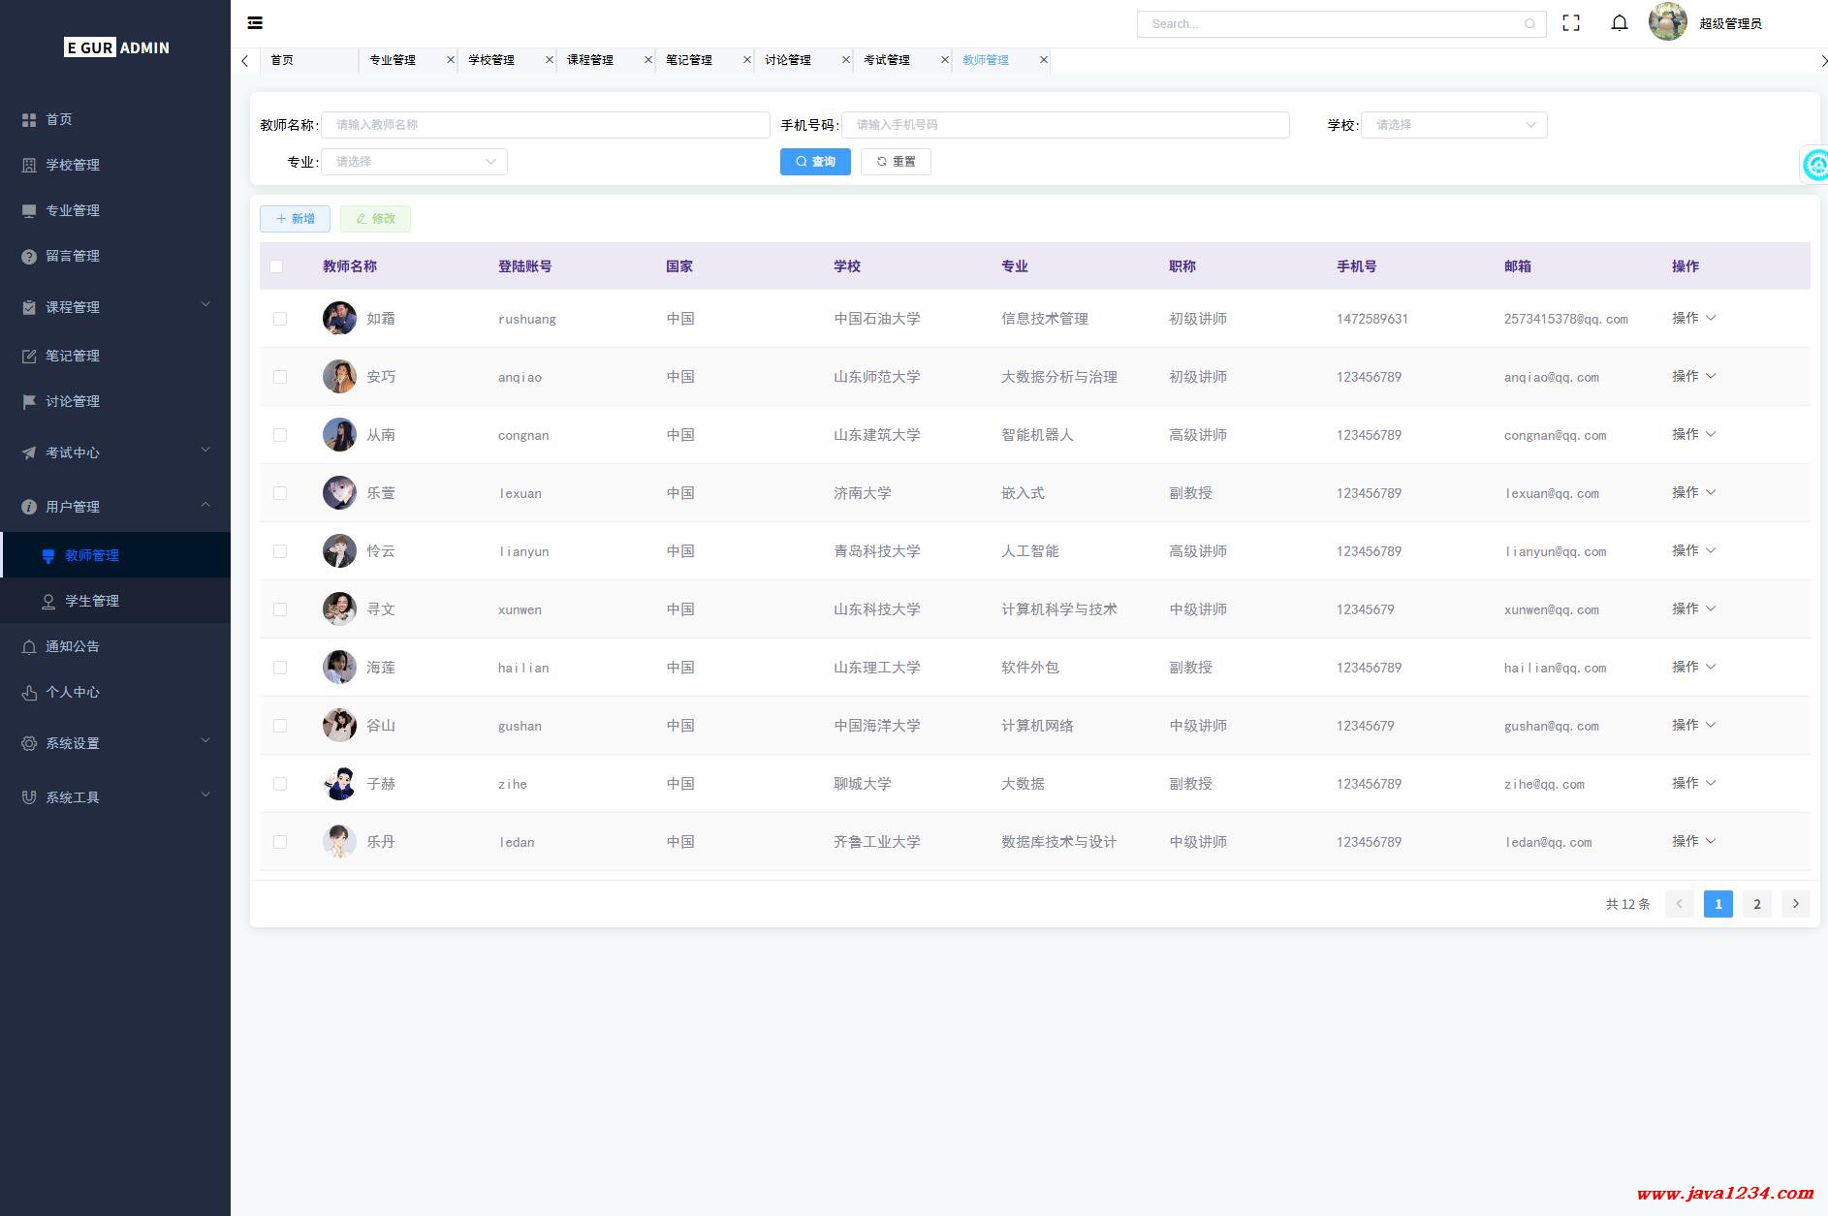Switch to the 课程管理 tab
Viewport: 1828px width, 1216px height.
coord(590,60)
